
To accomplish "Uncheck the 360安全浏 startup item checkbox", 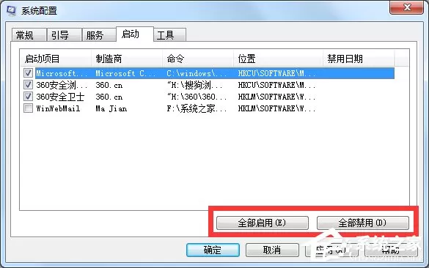I will 28,85.
